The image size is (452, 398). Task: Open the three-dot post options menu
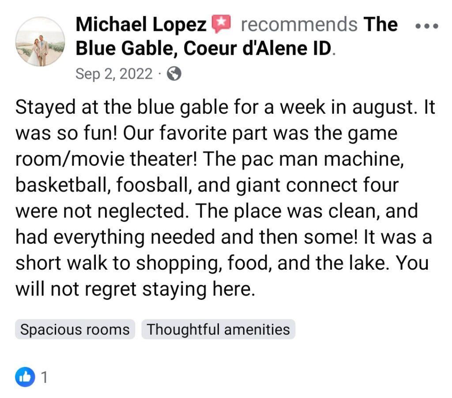tap(427, 26)
